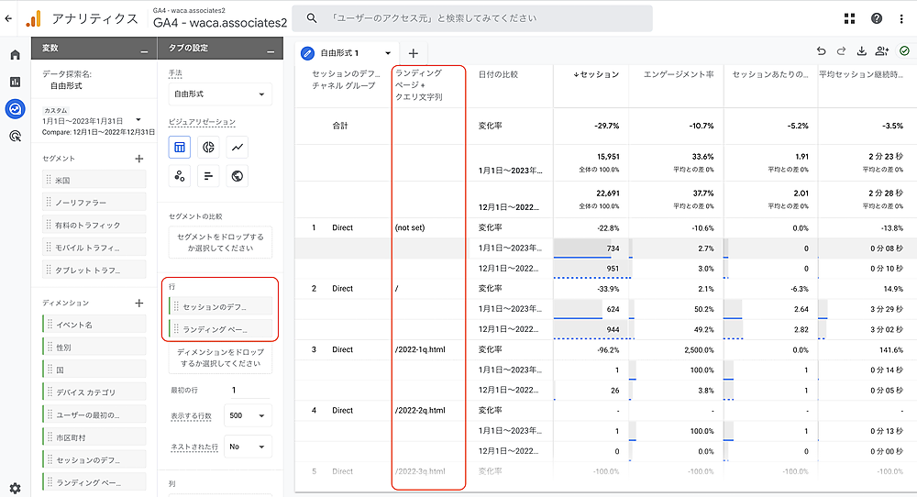Screen dimensions: 917x497
Task: Select the 自由形式 1 tab
Action: [x=345, y=53]
